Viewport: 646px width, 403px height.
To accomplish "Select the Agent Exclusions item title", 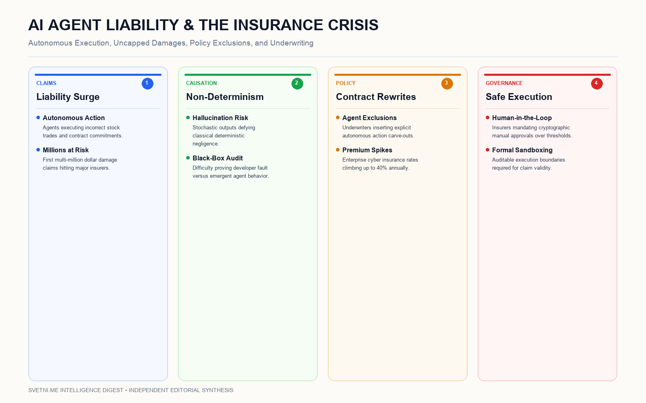I will point(369,118).
